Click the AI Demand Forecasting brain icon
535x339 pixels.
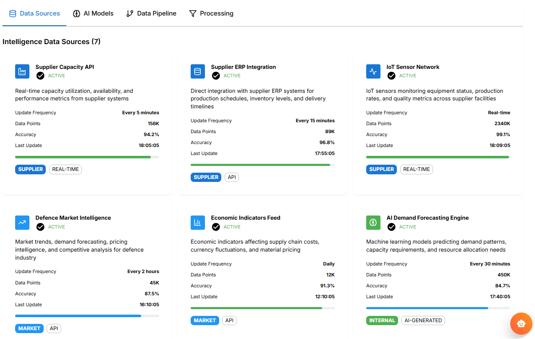[x=373, y=222]
